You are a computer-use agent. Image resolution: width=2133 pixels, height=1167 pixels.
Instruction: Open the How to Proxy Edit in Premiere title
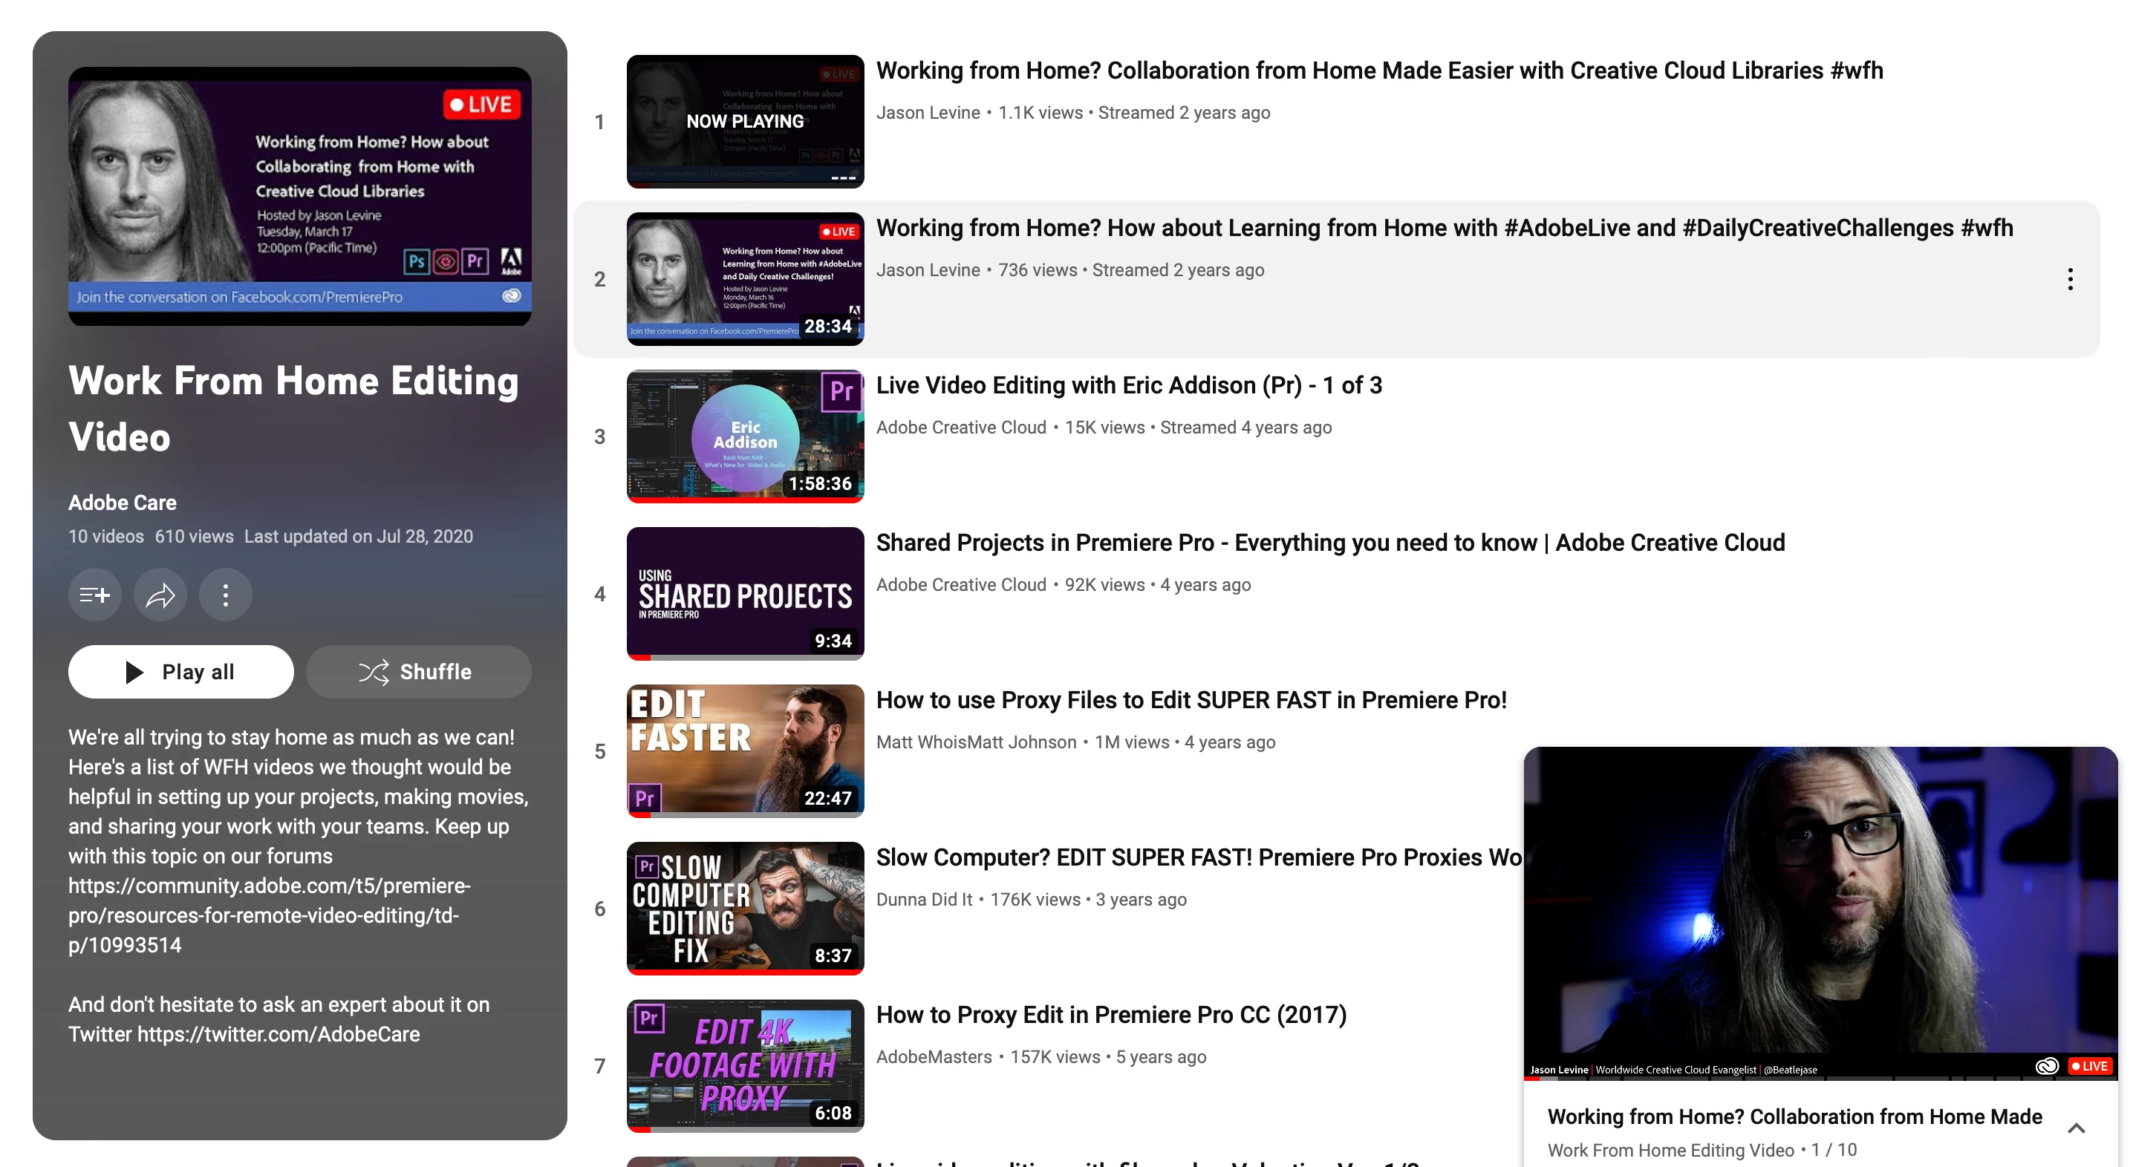pyautogui.click(x=1110, y=1015)
